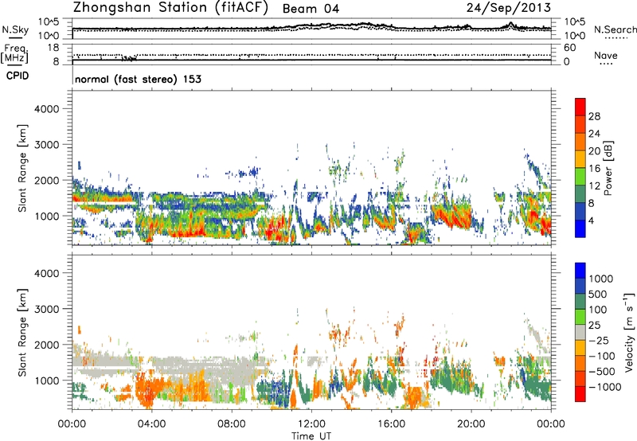Click the '1000' tick on velocity panel's range axis
The image size is (637, 441).
[47, 381]
